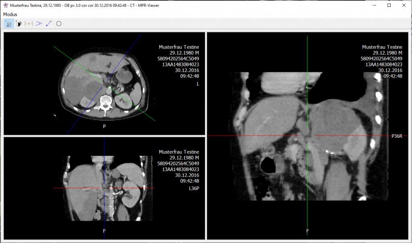Click the MPR-Viewer app icon in title bar
The height and width of the screenshot is (243, 412).
tap(6, 6)
